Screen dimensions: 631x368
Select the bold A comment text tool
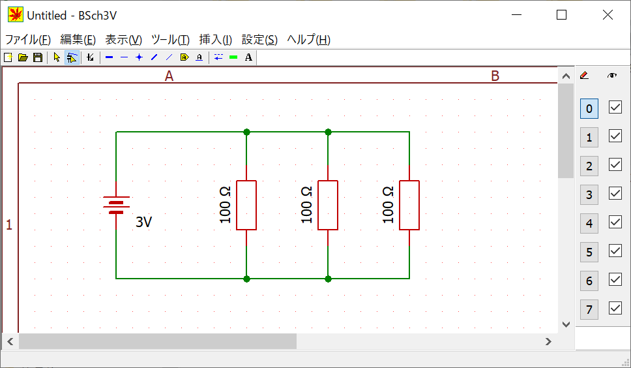pos(248,57)
